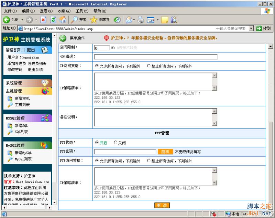Click the 更改 submit button
This screenshot has height=218, width=275.
click(x=162, y=205)
